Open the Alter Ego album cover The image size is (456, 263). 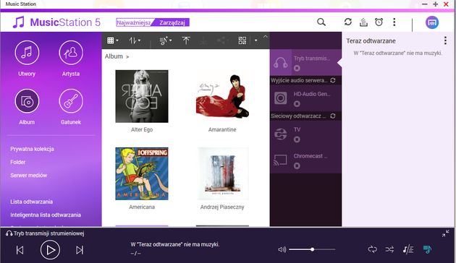coord(142,96)
